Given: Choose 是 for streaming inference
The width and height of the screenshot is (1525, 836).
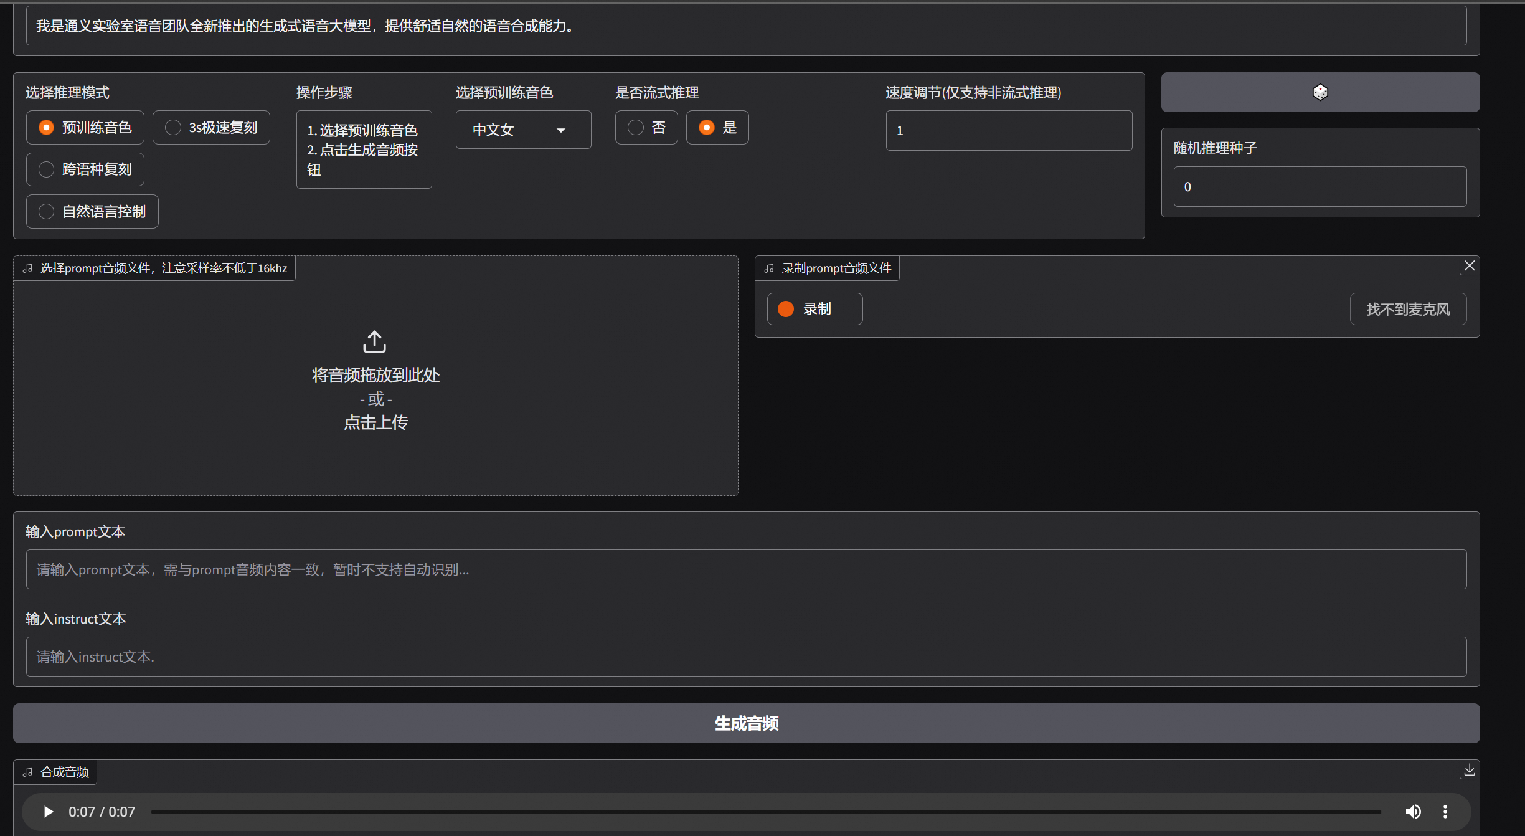Looking at the screenshot, I should click(717, 128).
